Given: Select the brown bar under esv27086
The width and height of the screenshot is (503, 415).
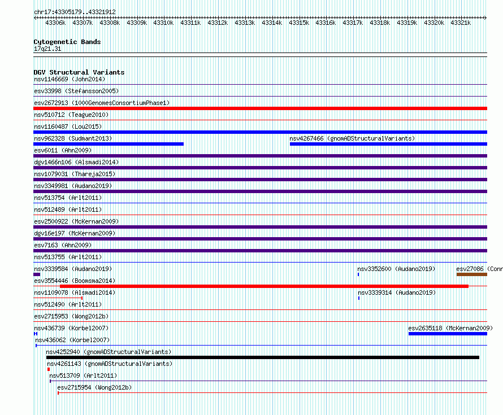Looking at the screenshot, I should pos(472,274).
